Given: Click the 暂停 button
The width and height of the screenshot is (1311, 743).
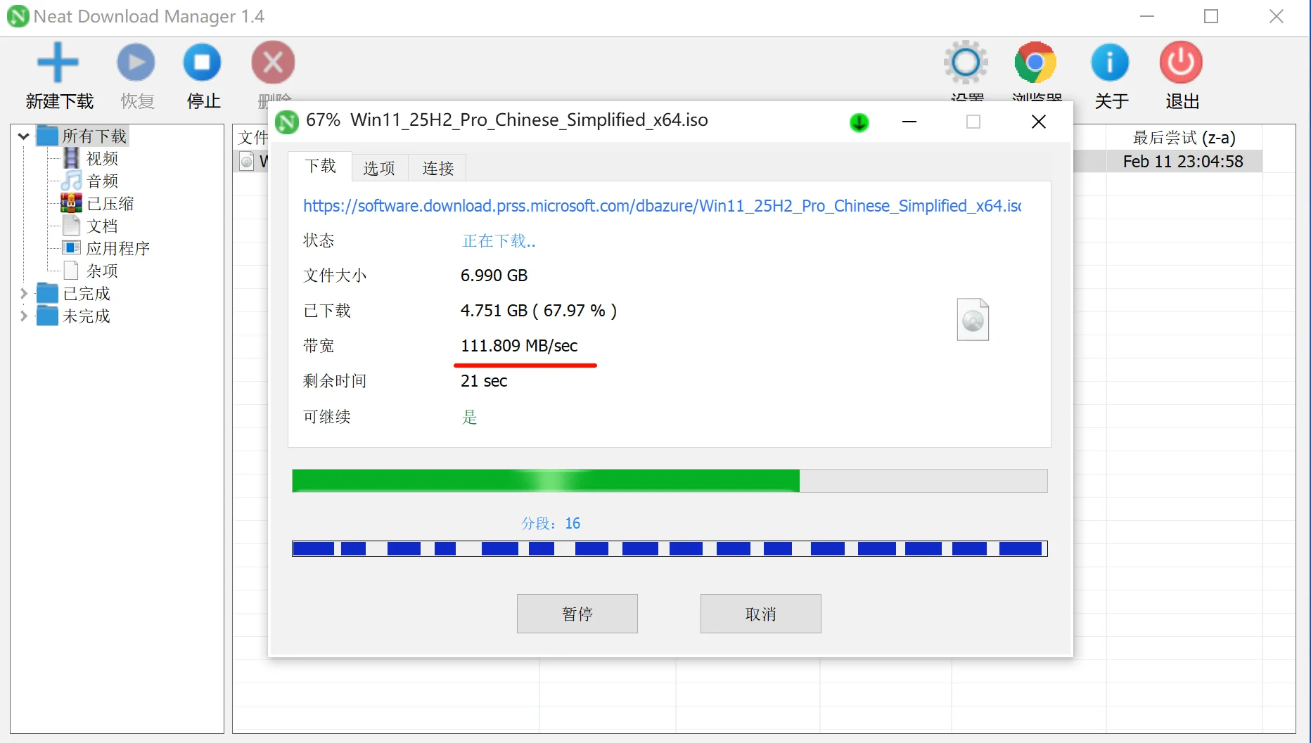Looking at the screenshot, I should point(577,614).
